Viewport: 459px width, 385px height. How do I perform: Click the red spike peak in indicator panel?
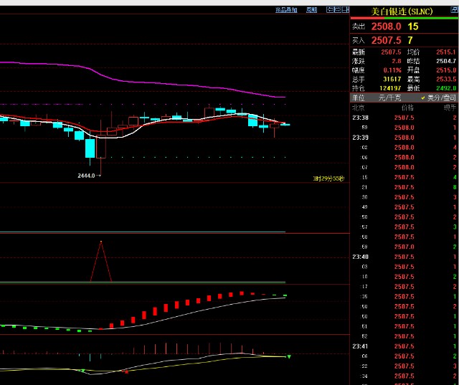[x=101, y=242]
